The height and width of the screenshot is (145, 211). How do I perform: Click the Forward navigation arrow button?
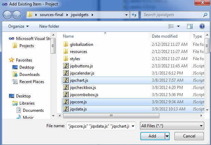[17, 15]
